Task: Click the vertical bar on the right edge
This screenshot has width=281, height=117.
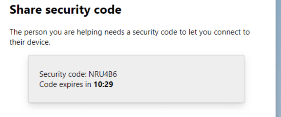Action: 278,58
